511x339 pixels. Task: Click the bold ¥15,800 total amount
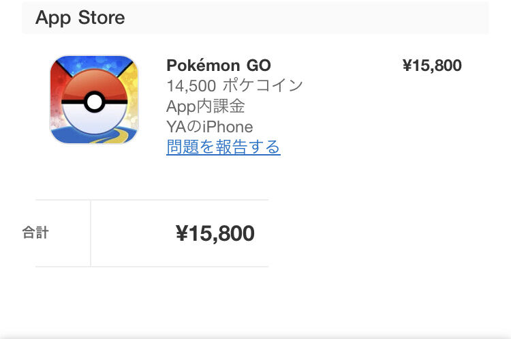tap(215, 233)
